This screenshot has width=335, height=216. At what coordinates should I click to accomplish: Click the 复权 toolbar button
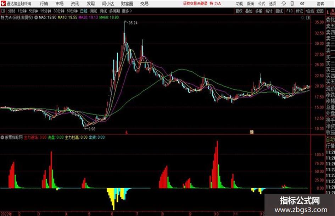coord(239,11)
